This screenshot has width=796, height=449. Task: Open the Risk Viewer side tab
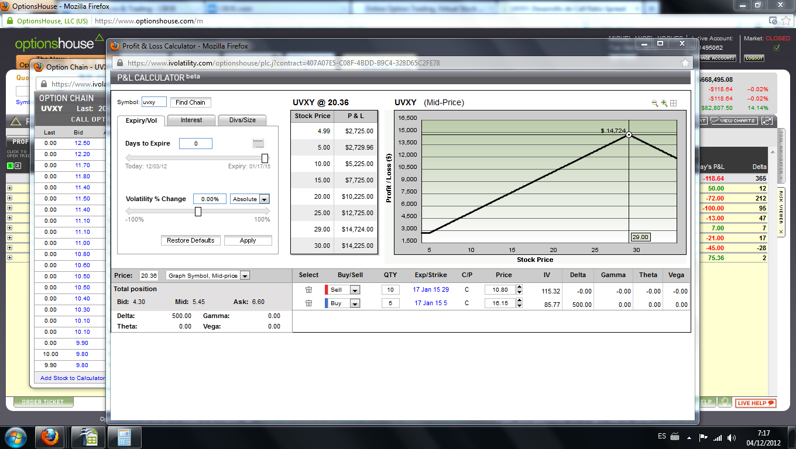780,213
